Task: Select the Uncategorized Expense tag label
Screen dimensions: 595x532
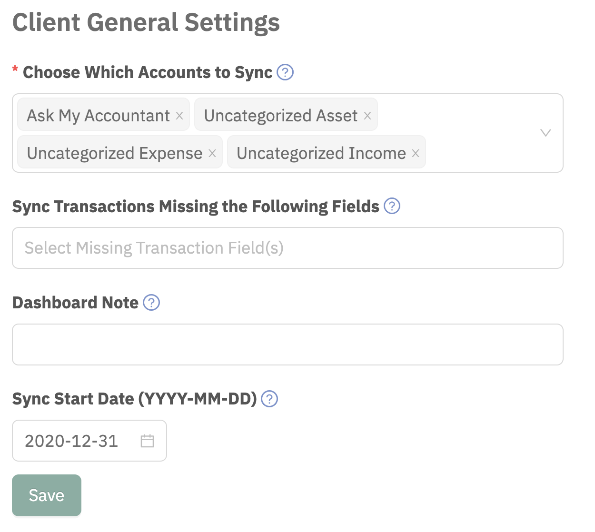Action: [x=115, y=153]
